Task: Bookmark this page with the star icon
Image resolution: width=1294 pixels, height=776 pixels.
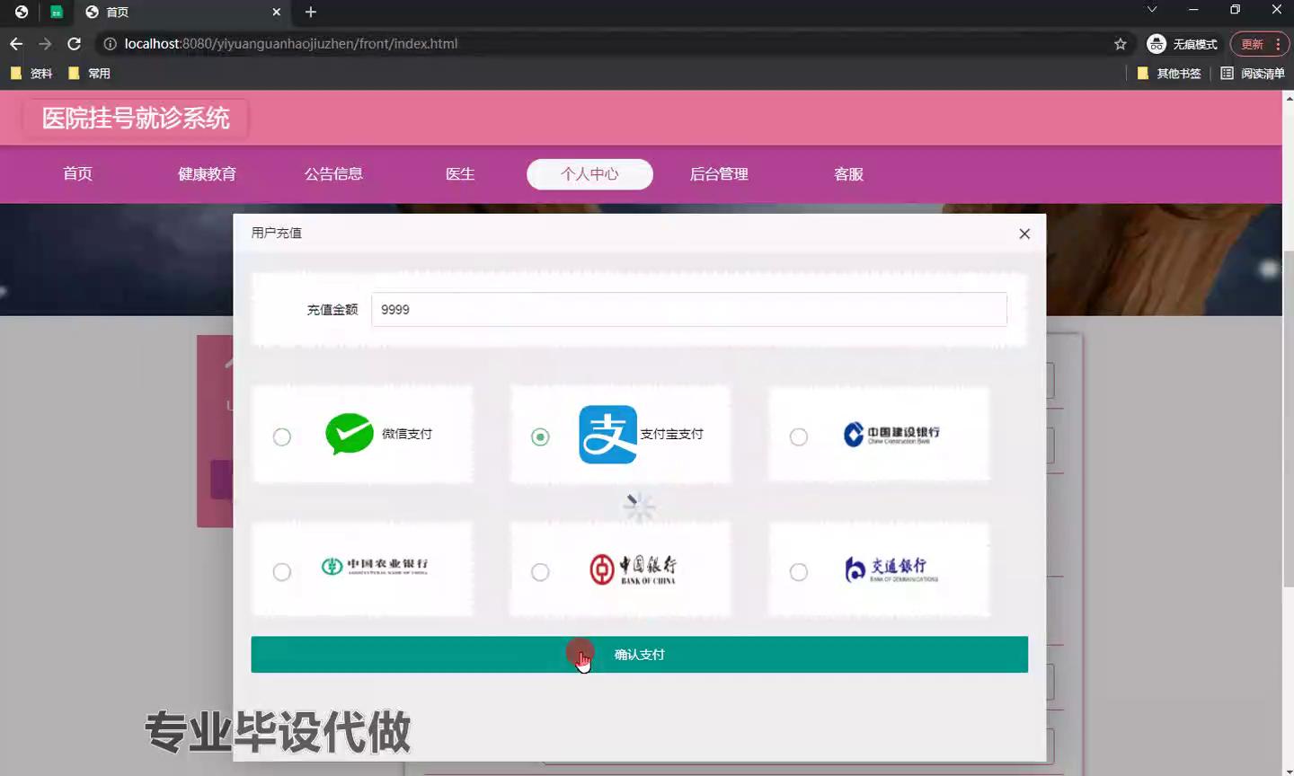Action: [1120, 44]
